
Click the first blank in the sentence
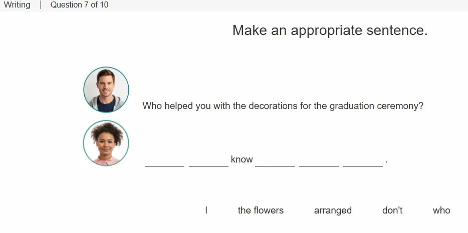(x=164, y=162)
